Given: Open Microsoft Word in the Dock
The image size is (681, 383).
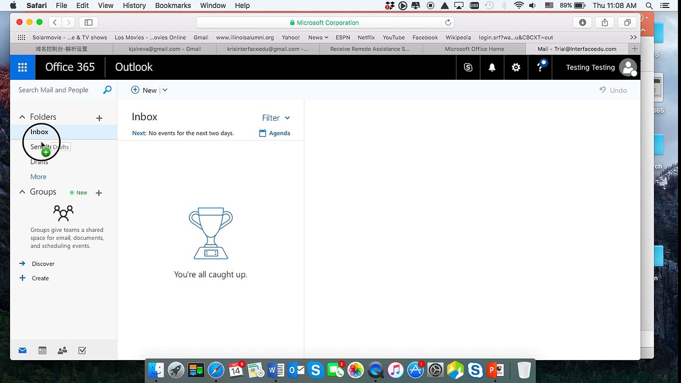Looking at the screenshot, I should point(276,370).
